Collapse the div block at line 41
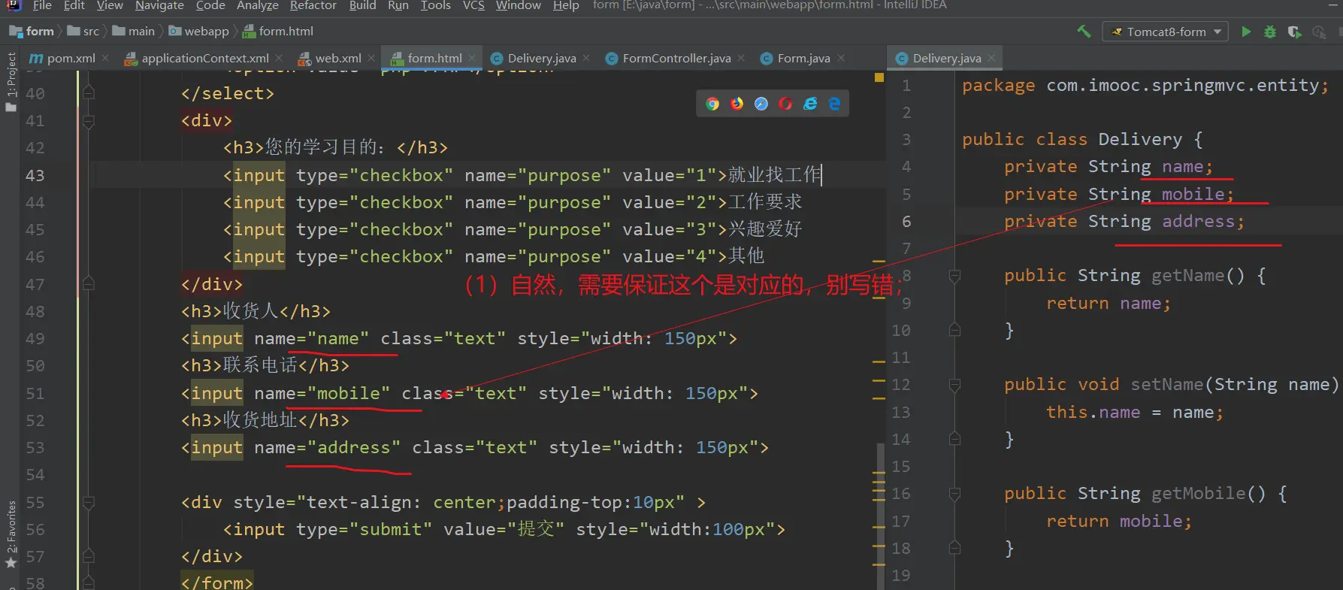Viewport: 1343px width, 590px height. click(x=89, y=120)
